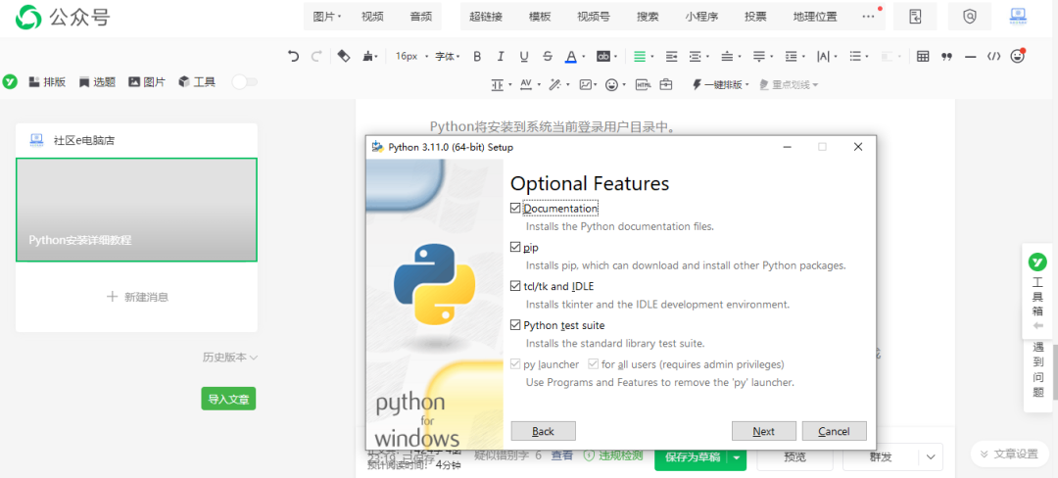Insert a blockquote with the quote icon
Screen dimensions: 1058x478
tap(946, 57)
